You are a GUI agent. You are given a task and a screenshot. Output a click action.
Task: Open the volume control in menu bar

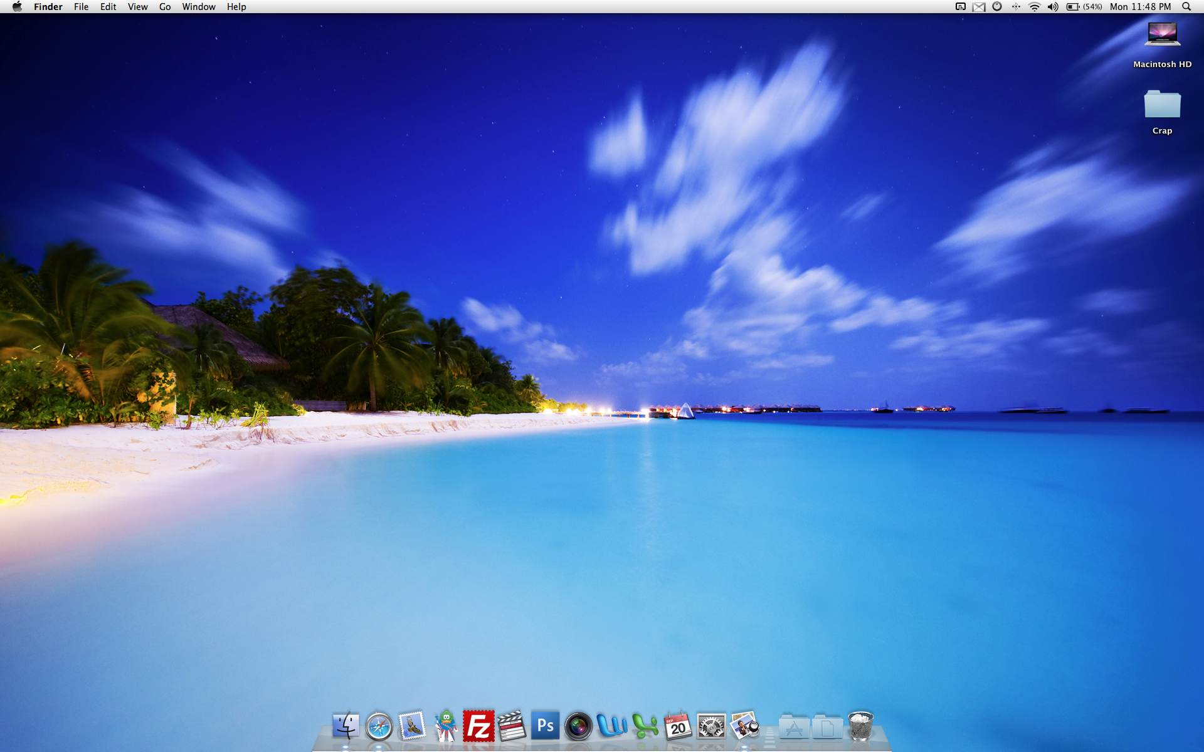1053,7
